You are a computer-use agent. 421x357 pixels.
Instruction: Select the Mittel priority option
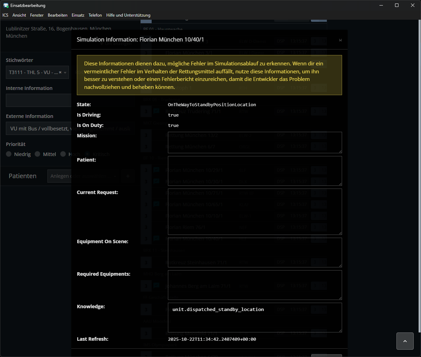click(x=38, y=154)
